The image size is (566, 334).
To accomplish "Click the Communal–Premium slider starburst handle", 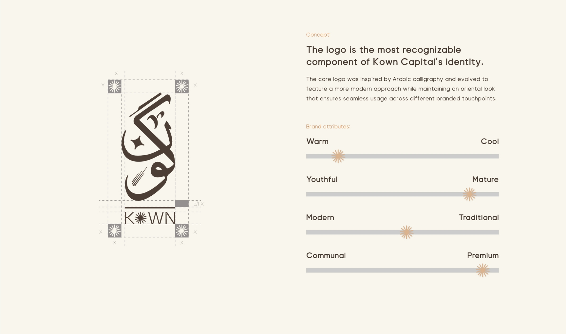I will pos(482,270).
